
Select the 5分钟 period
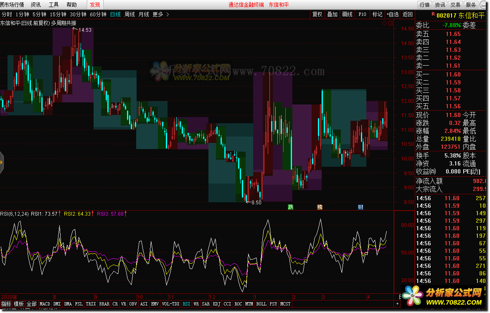pos(39,14)
